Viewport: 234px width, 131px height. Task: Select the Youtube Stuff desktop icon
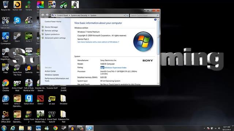pos(52,88)
